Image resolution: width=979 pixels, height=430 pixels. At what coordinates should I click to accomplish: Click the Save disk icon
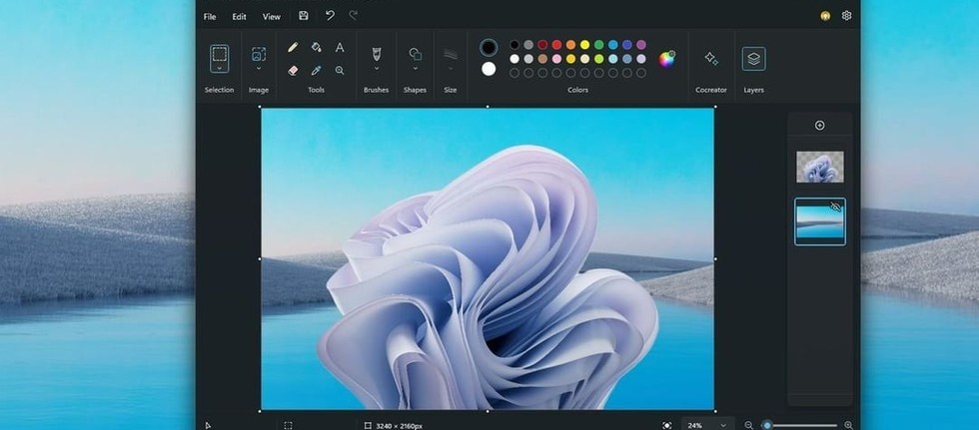click(304, 16)
